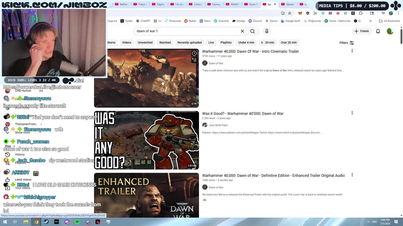The width and height of the screenshot is (403, 226).
Task: Switch to the Tokyo browser tab
Action: point(140,4)
